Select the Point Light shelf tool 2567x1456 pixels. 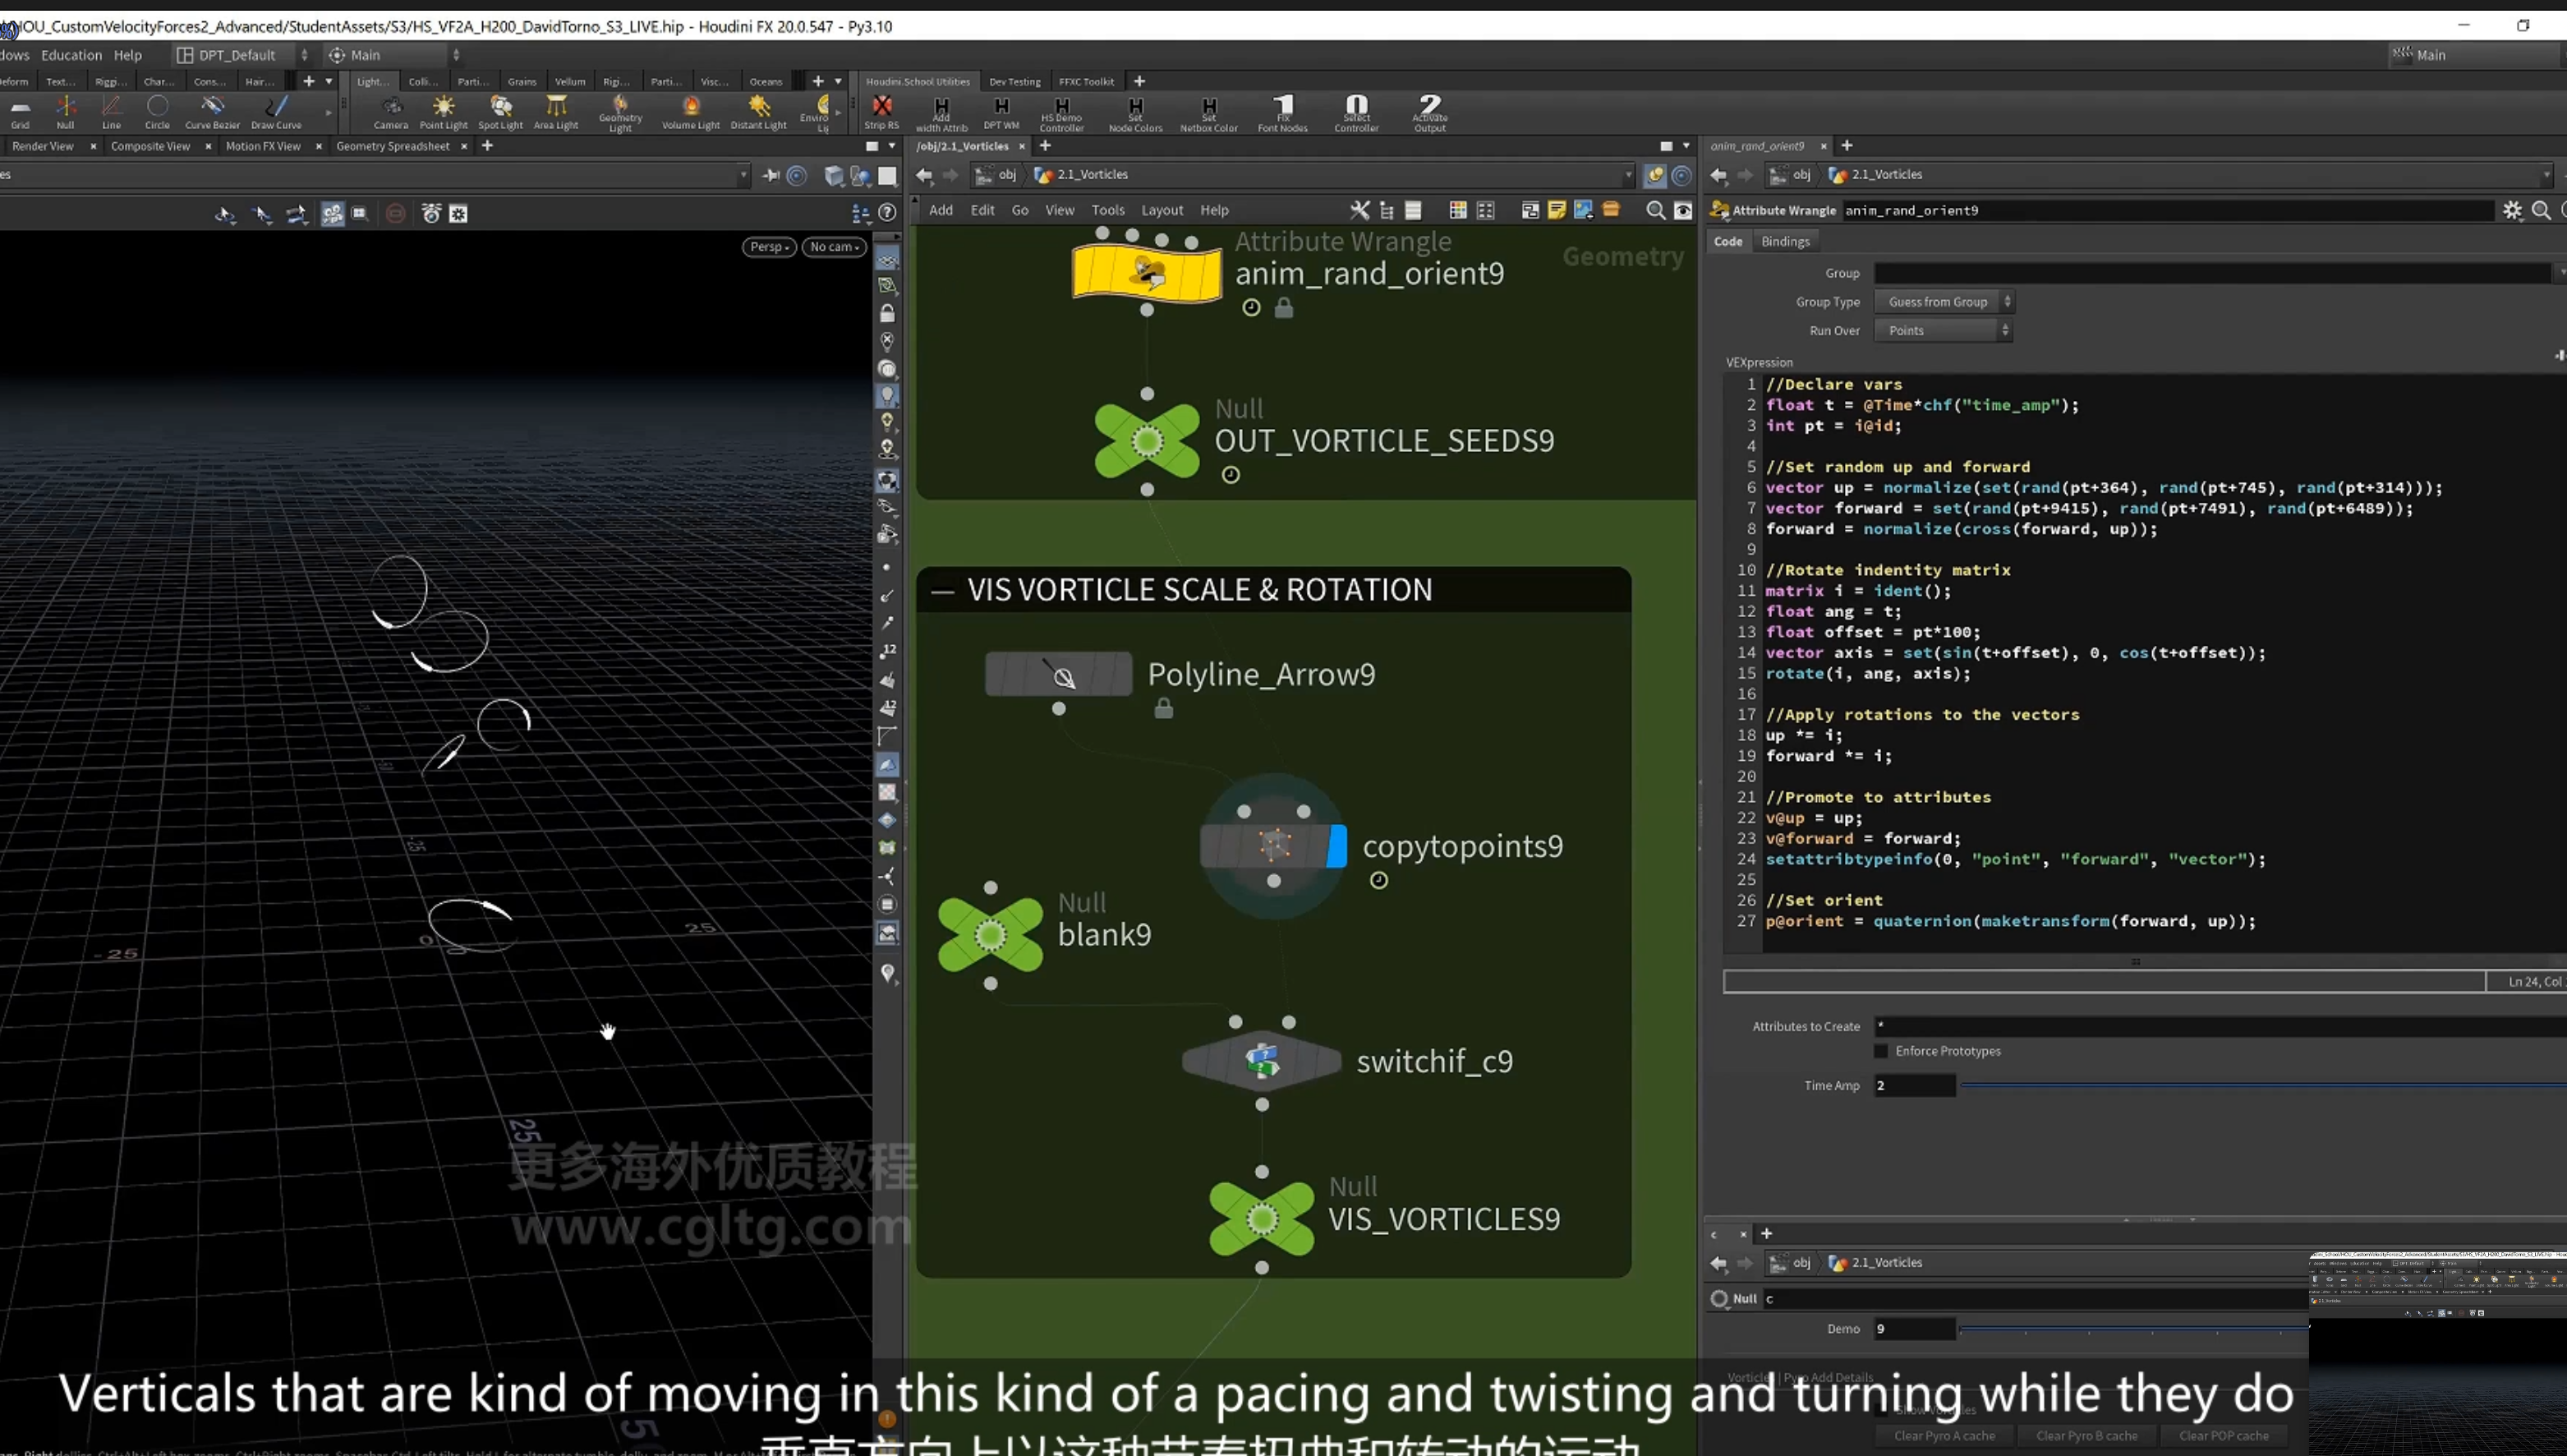click(x=443, y=112)
